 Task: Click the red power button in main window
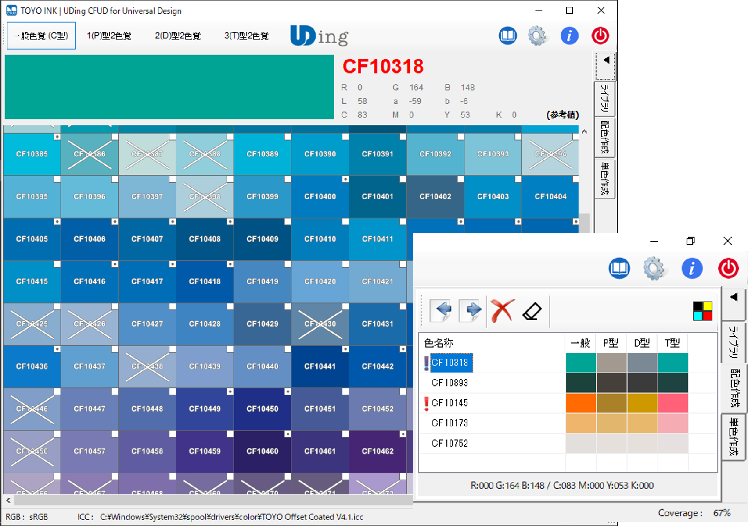(600, 36)
